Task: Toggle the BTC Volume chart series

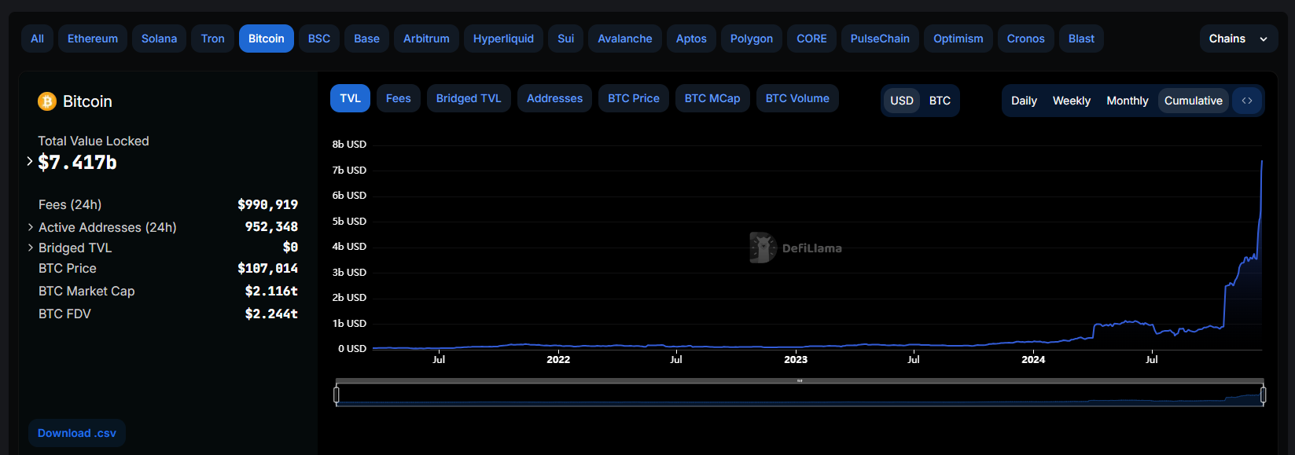Action: pyautogui.click(x=797, y=98)
